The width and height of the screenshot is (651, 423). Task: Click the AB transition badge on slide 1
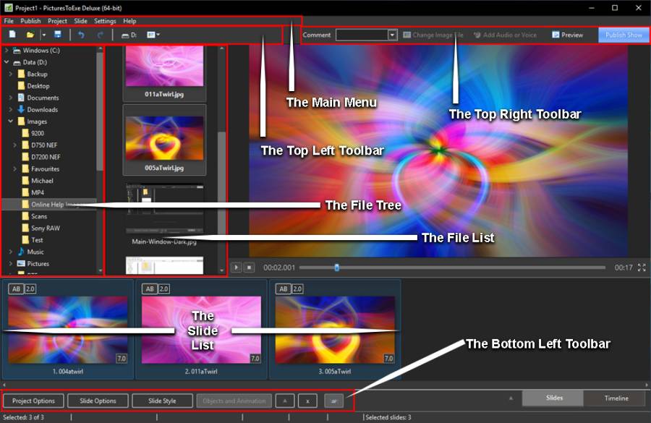[x=15, y=289]
